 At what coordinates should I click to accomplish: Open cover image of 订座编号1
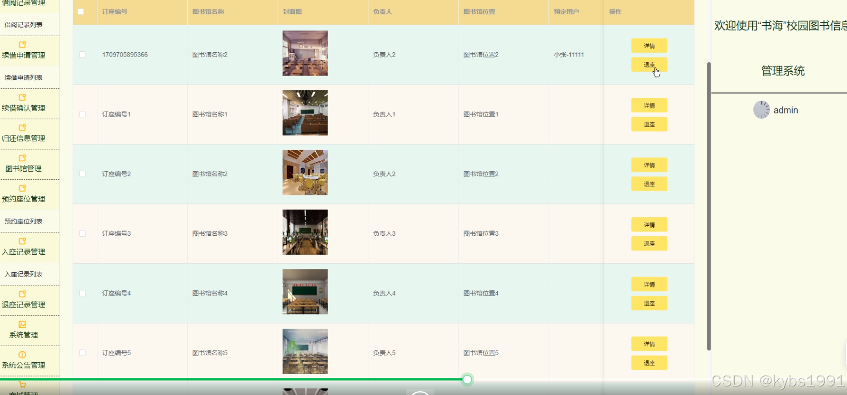tap(305, 113)
